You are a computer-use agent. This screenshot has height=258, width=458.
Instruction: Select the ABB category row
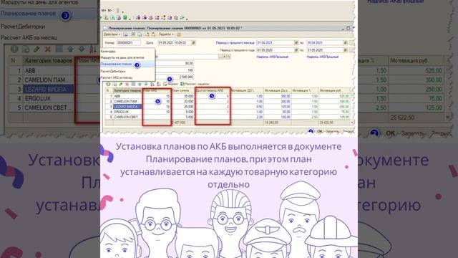pyautogui.click(x=127, y=96)
